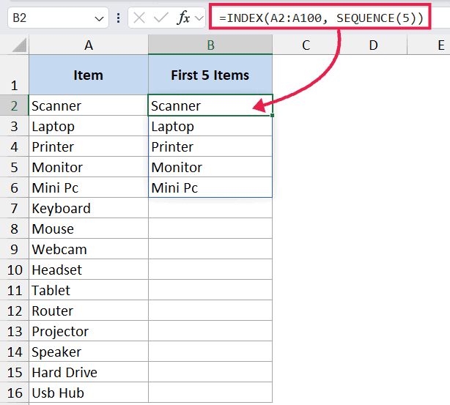Select column A header
Viewport: 450px width, 405px height.
(x=89, y=45)
